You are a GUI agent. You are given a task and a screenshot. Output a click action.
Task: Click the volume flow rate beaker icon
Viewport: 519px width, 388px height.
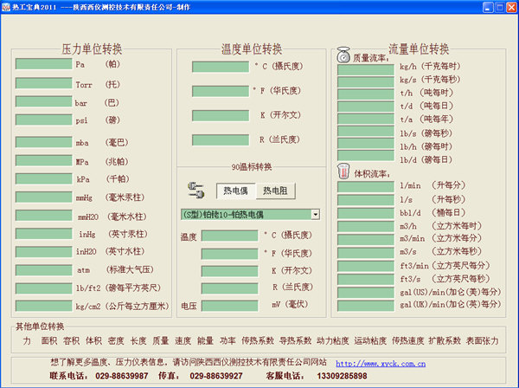tap(343, 172)
